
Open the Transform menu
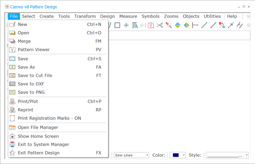85,16
